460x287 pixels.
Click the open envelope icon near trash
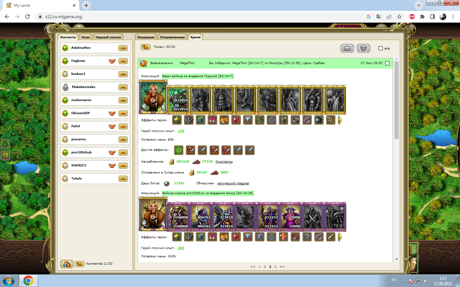[x=347, y=48]
